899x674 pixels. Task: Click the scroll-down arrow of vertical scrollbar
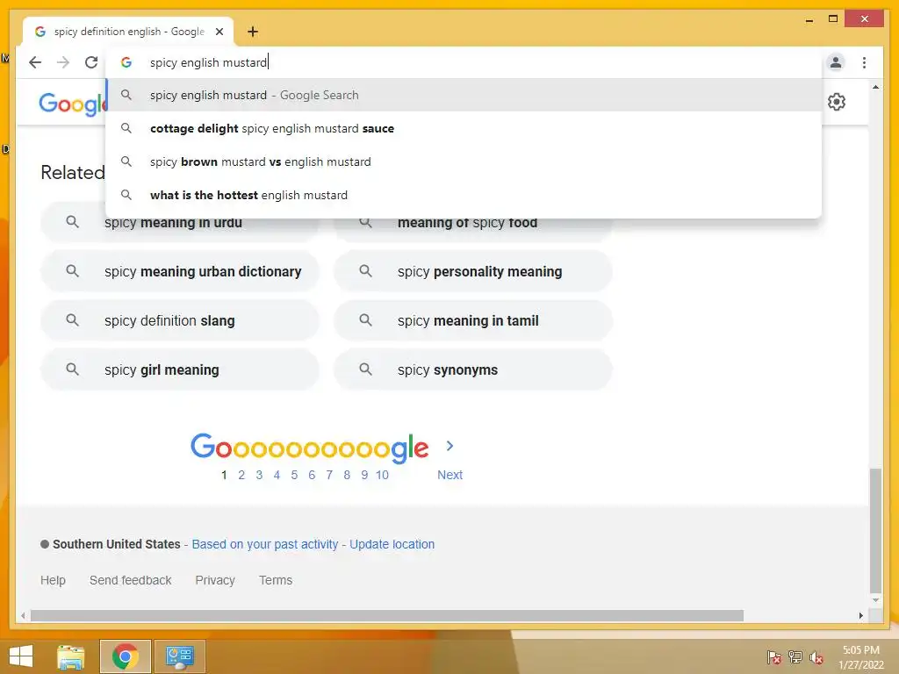pyautogui.click(x=875, y=600)
